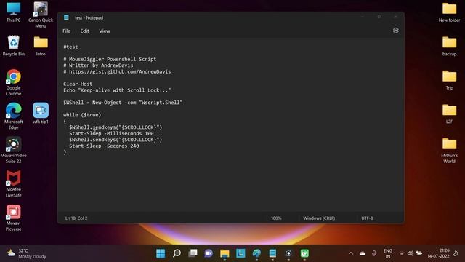Open taskbar Search
Screen dimensions: 465x262
pyautogui.click(x=177, y=253)
